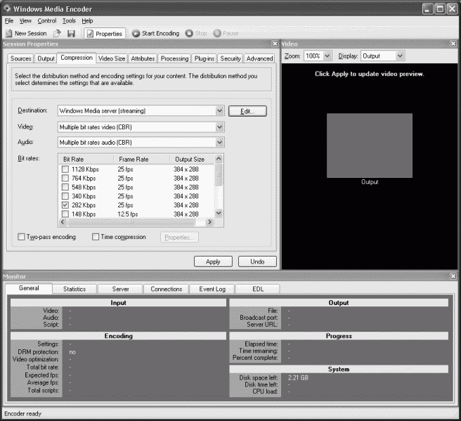
Task: Enable the 1128 Kbps bit rate checkbox
Action: click(x=65, y=169)
